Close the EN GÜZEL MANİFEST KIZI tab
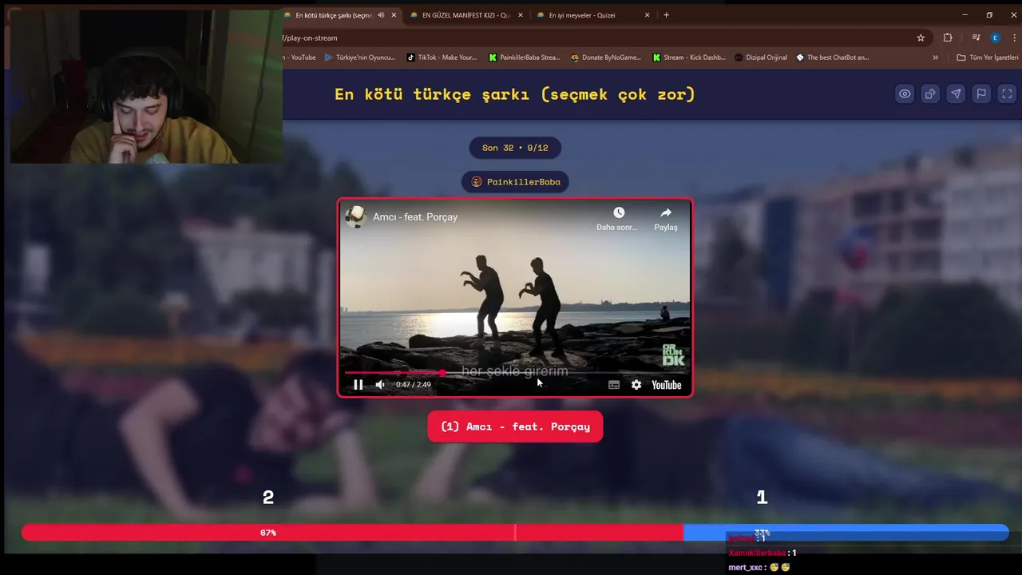The height and width of the screenshot is (575, 1022). [x=521, y=15]
